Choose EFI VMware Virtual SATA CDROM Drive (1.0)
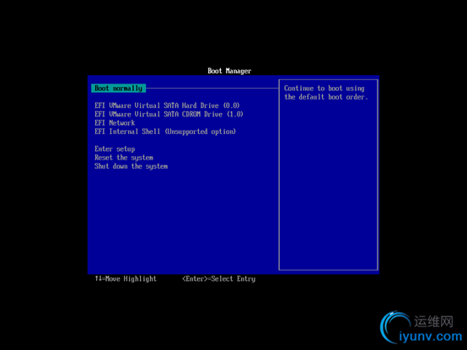Image resolution: width=467 pixels, height=350 pixels. click(169, 115)
